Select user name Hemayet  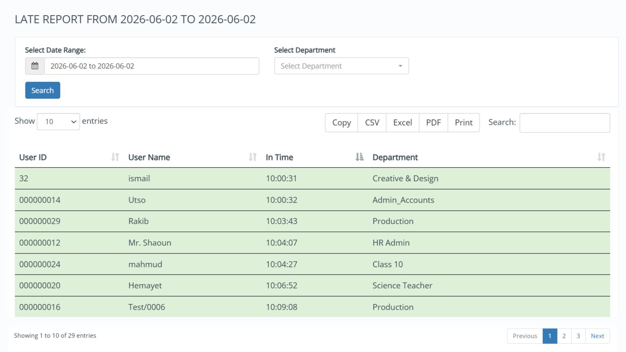(x=145, y=286)
